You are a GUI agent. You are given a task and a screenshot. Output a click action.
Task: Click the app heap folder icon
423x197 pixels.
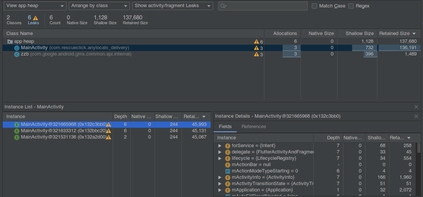pyautogui.click(x=10, y=41)
